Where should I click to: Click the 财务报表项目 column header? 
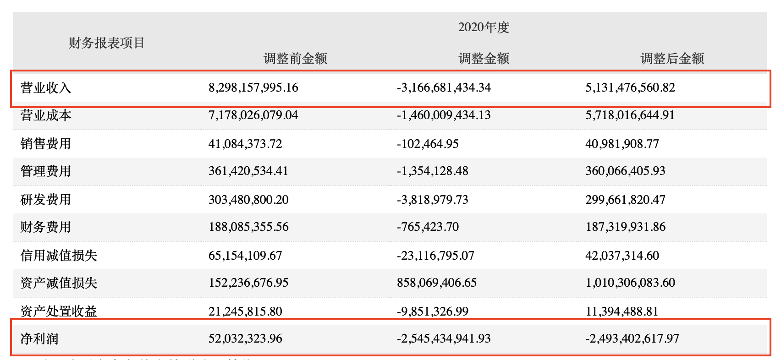106,43
